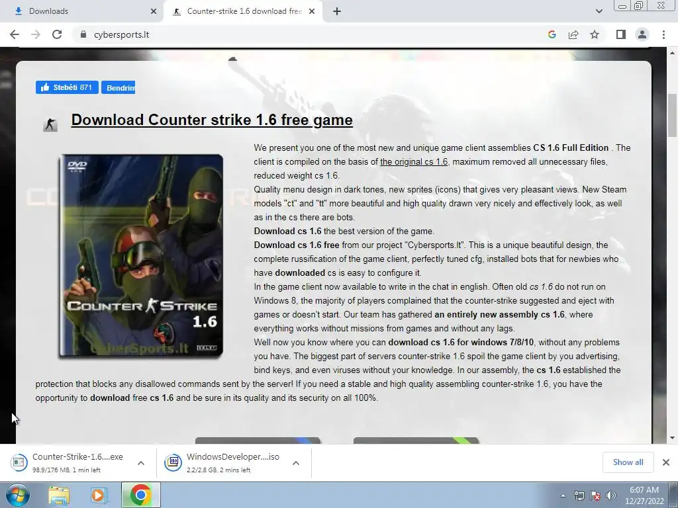Click the address bar URL cybersports.lt
678x508 pixels.
(x=122, y=34)
